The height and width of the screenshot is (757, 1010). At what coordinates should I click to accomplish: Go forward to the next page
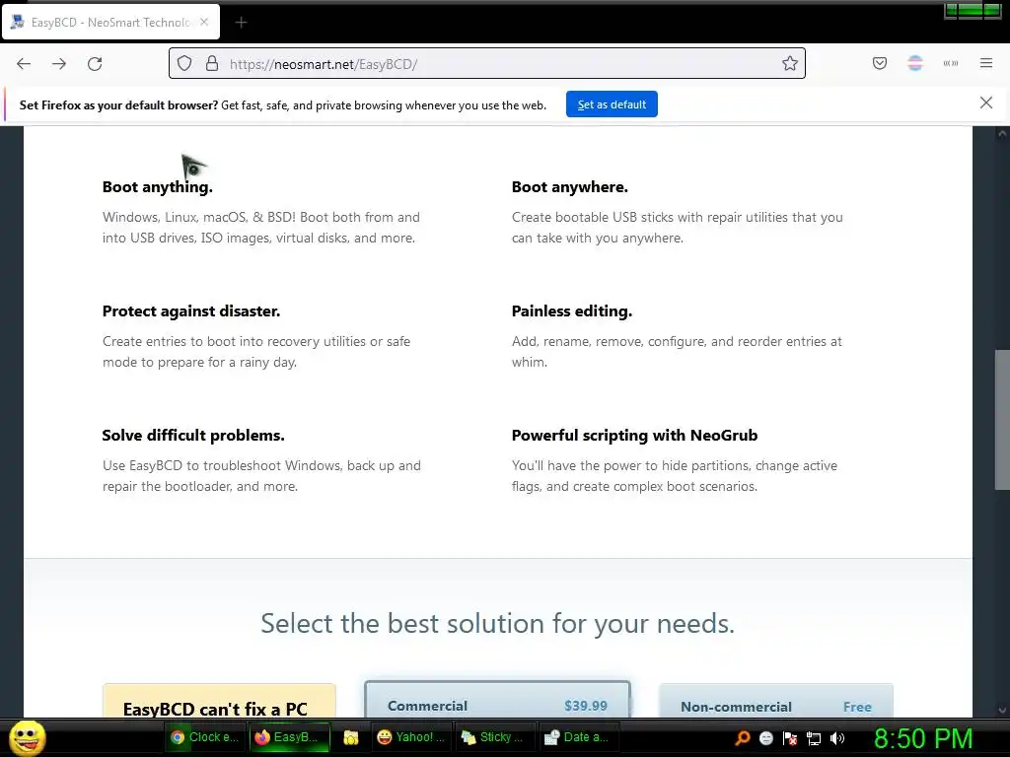click(x=59, y=64)
